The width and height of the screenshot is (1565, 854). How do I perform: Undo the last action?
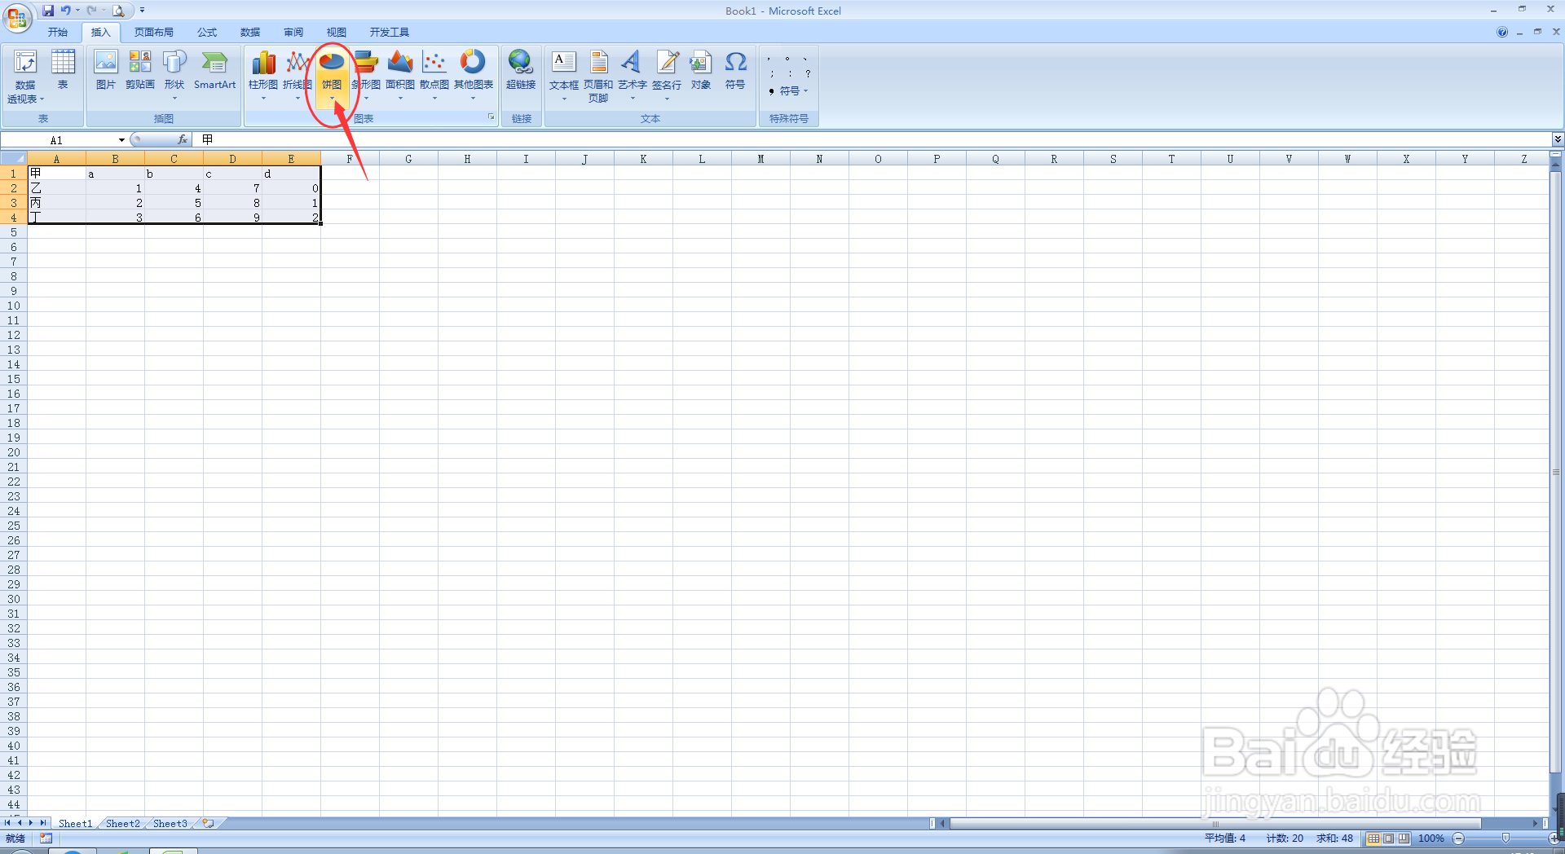coord(66,11)
